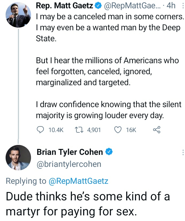
Task: Click the @briantylercohen handle
Action: click(69, 164)
